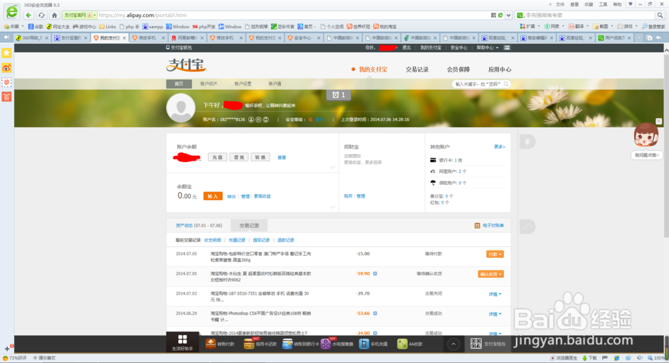The width and height of the screenshot is (669, 363).
Task: Open the 谷歌 bookmark
Action: point(35,27)
